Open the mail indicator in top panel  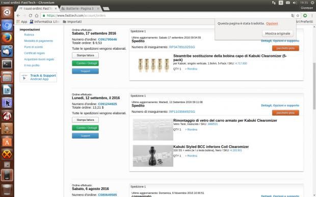288,3
